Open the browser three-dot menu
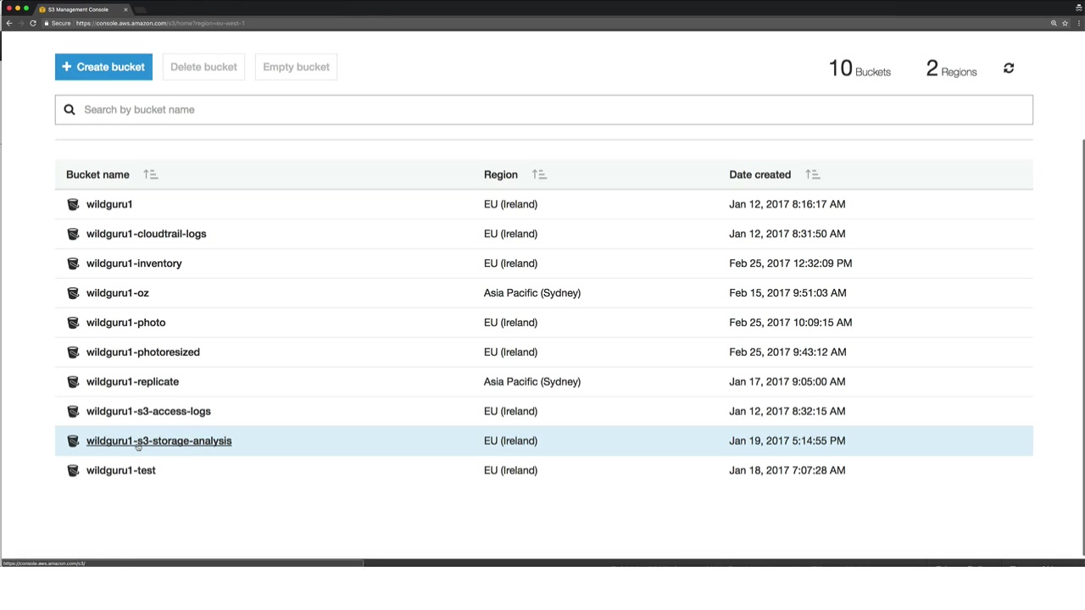 (1078, 23)
